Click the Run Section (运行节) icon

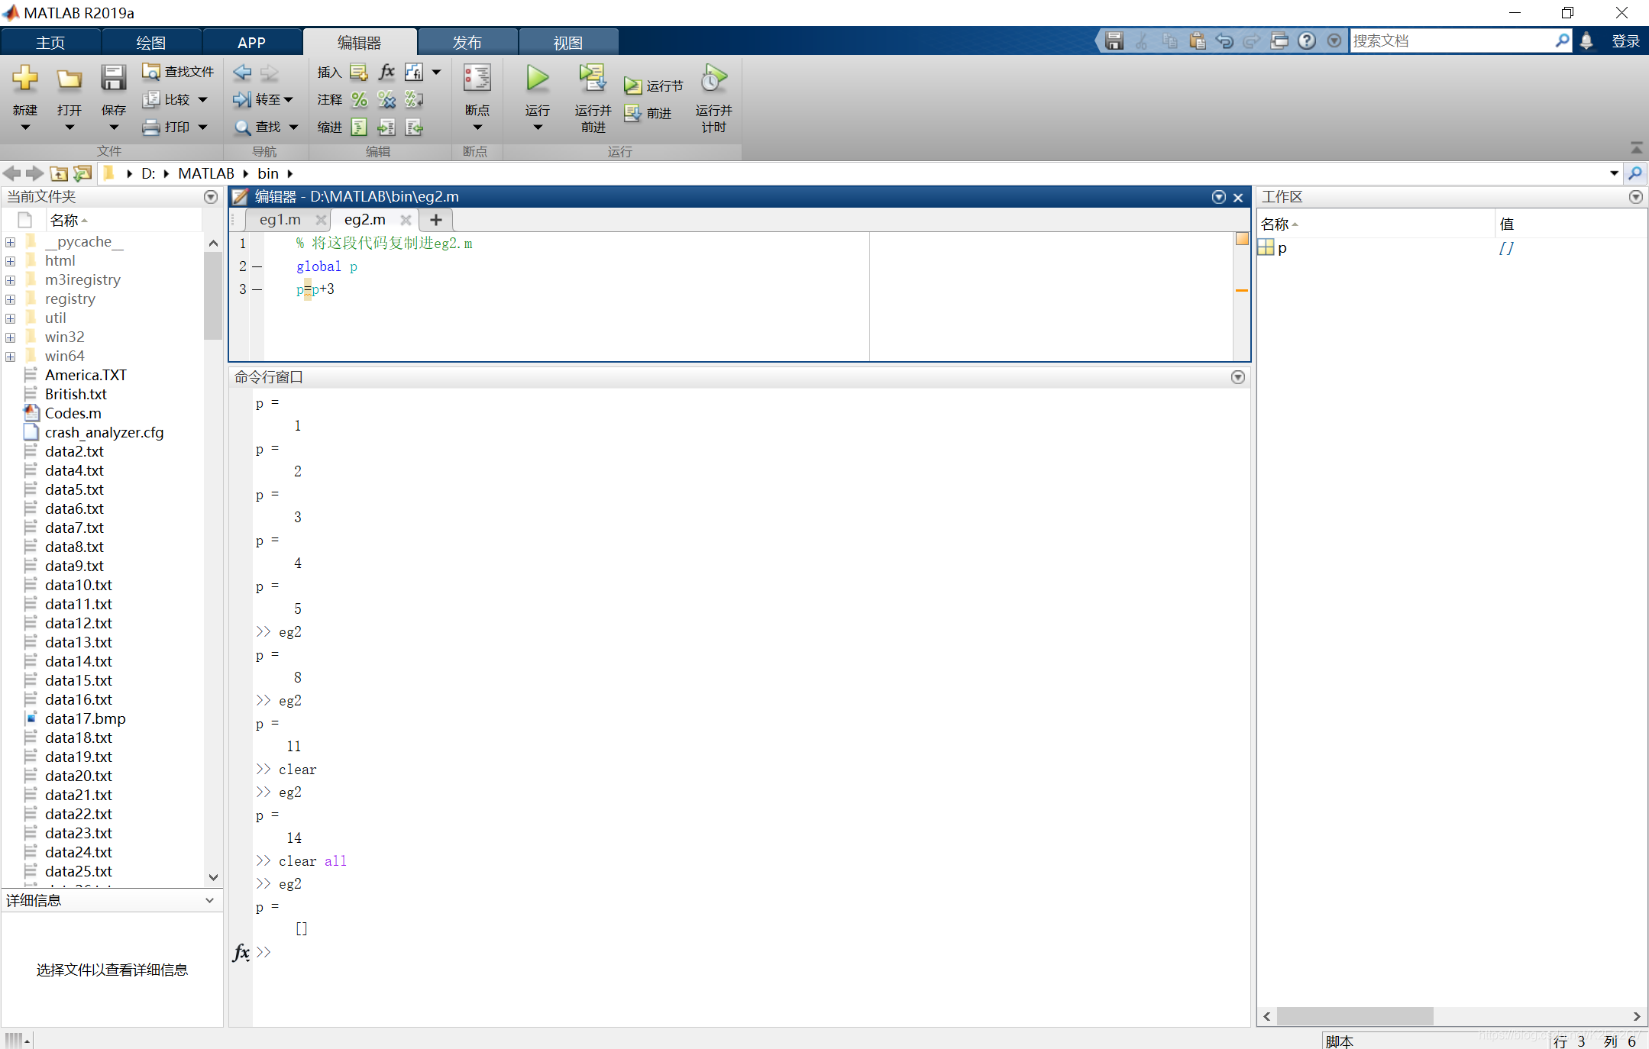632,86
